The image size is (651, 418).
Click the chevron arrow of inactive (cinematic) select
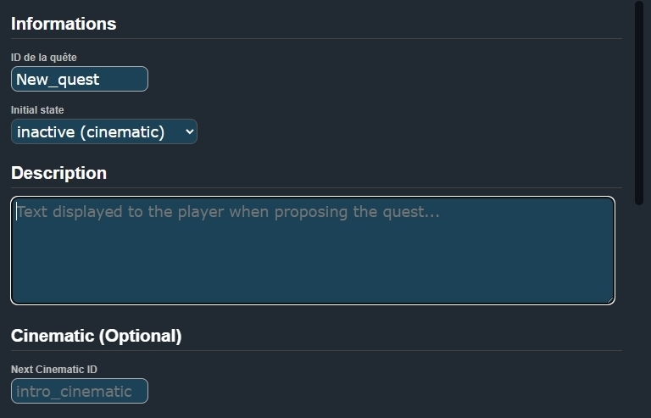[189, 132]
